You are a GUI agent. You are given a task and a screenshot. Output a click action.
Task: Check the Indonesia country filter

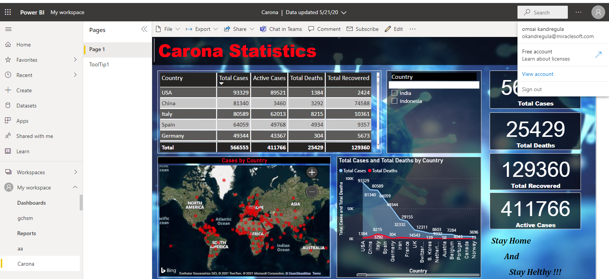[x=395, y=101]
